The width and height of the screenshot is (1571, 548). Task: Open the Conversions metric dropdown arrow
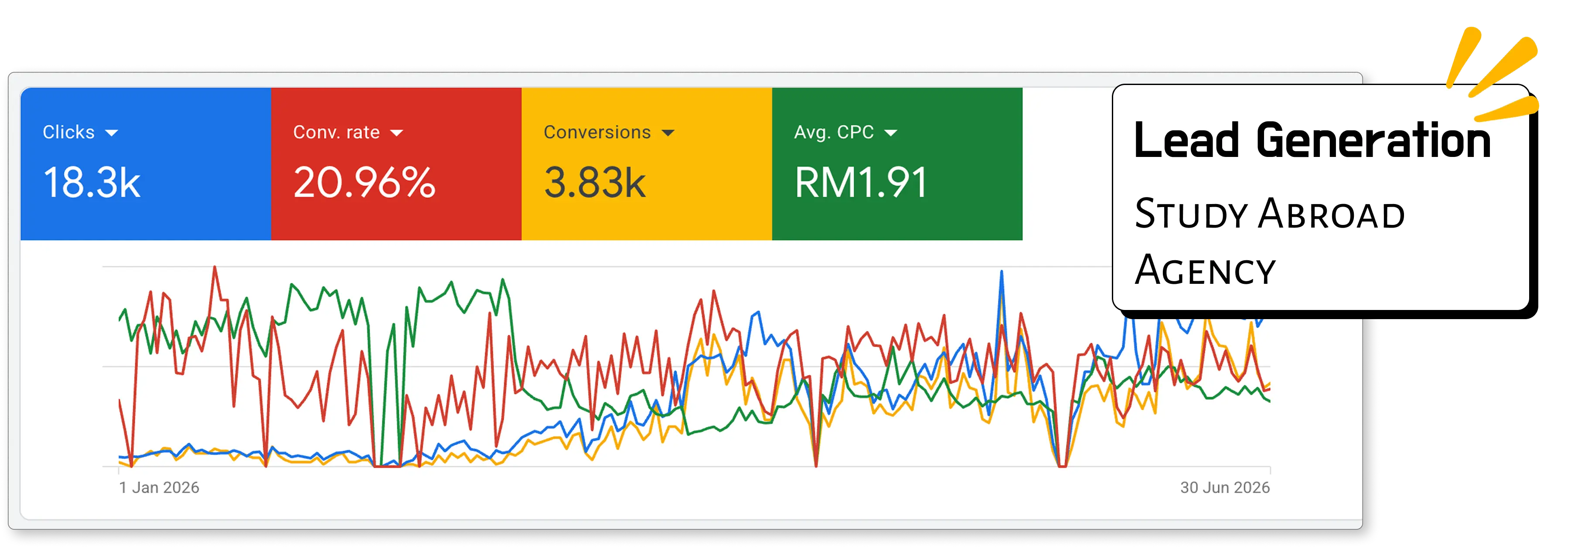point(668,133)
